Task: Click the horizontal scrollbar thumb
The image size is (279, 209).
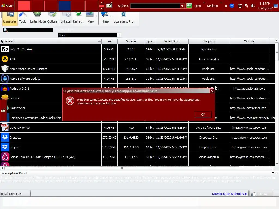Action: (x=122, y=168)
